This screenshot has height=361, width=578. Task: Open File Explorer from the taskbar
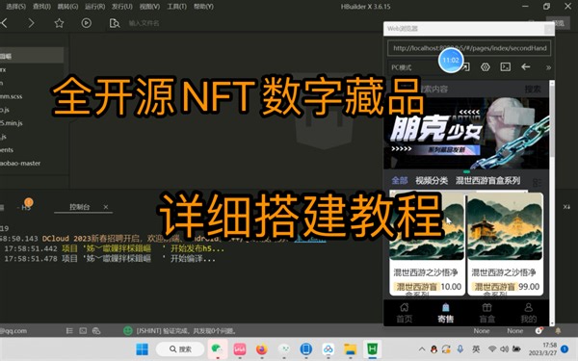tap(350, 348)
